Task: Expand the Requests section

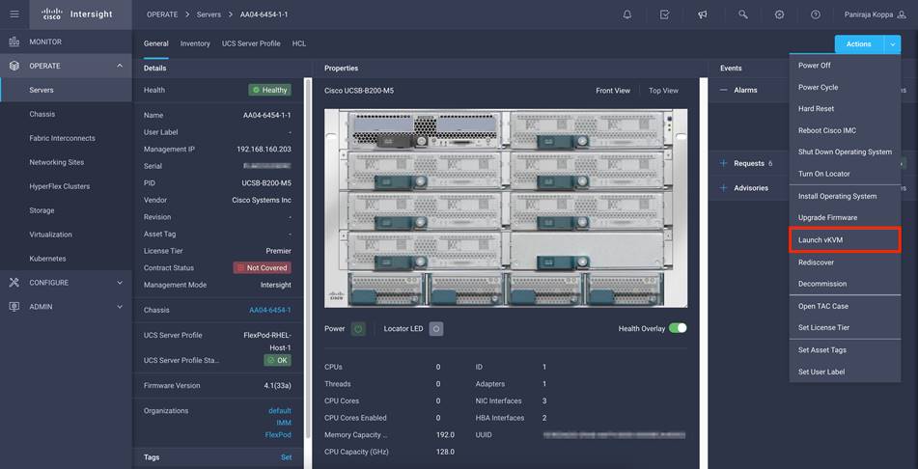Action: pos(724,163)
